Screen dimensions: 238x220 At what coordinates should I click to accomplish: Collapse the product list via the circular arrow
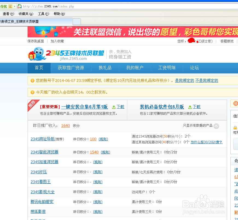[x=216, y=126]
